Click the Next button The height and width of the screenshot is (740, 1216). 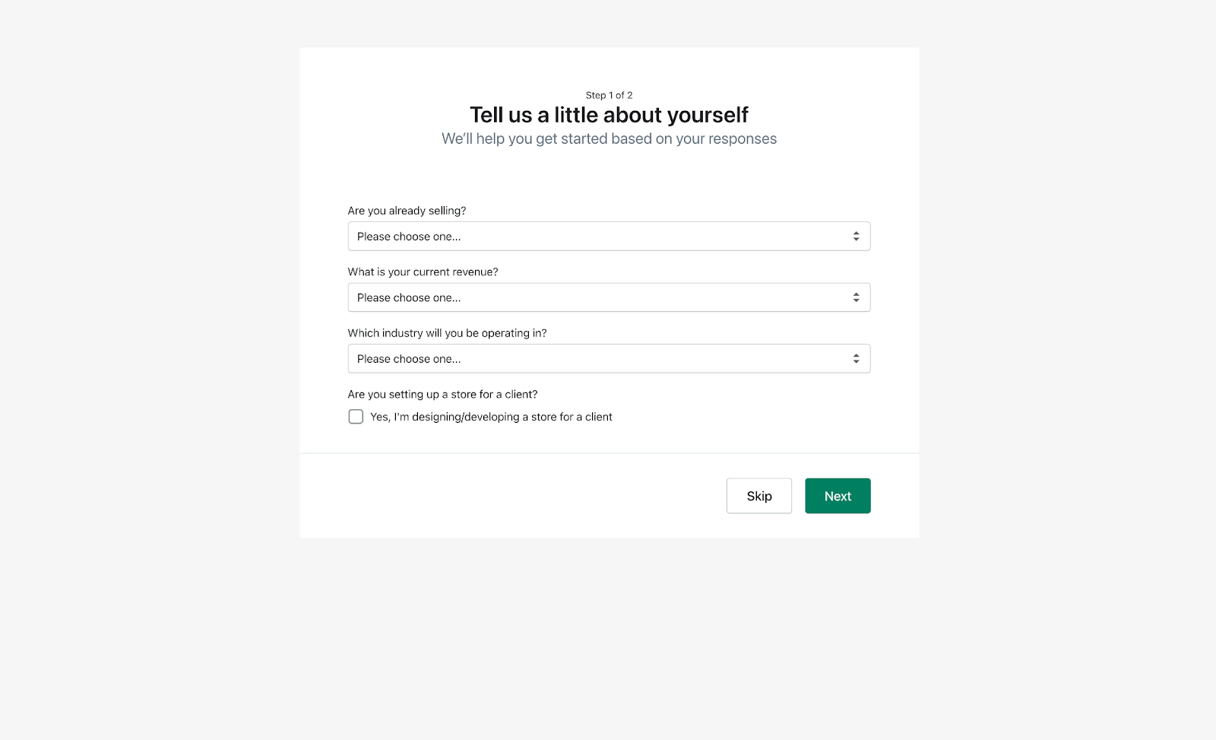click(838, 495)
